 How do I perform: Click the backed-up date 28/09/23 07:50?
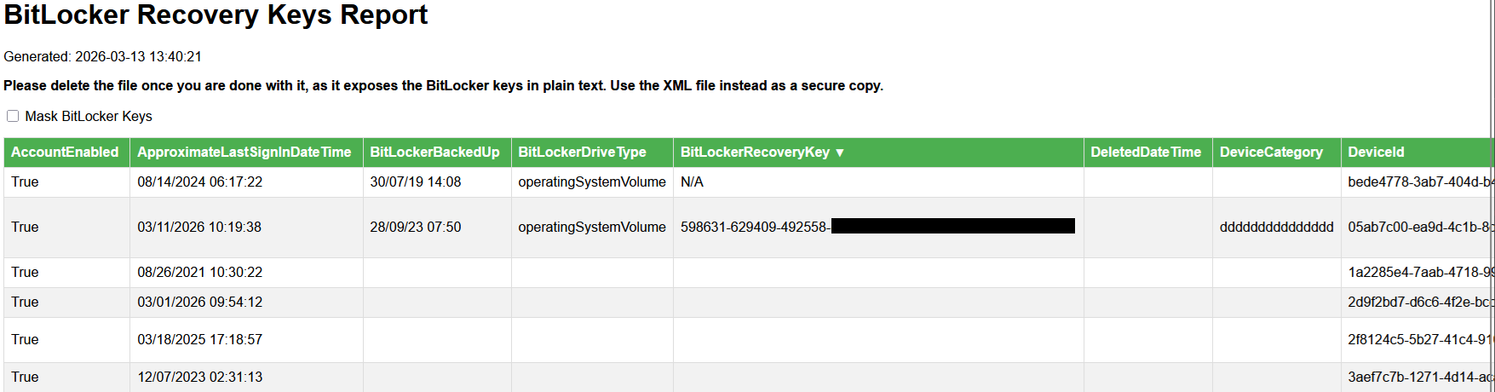point(415,228)
